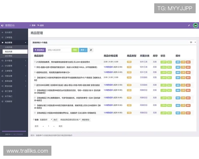Click the green 搜索 button
The image size is (199, 159).
coord(75,50)
